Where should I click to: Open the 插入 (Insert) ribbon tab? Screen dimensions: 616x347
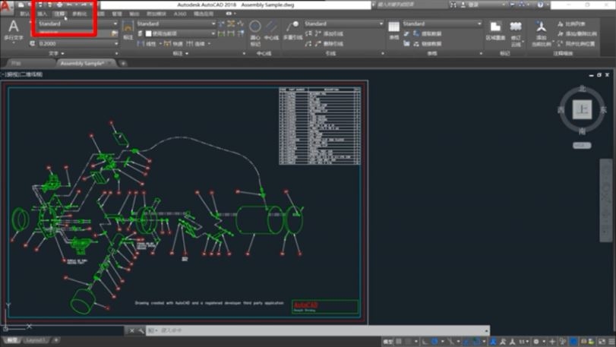click(x=42, y=14)
